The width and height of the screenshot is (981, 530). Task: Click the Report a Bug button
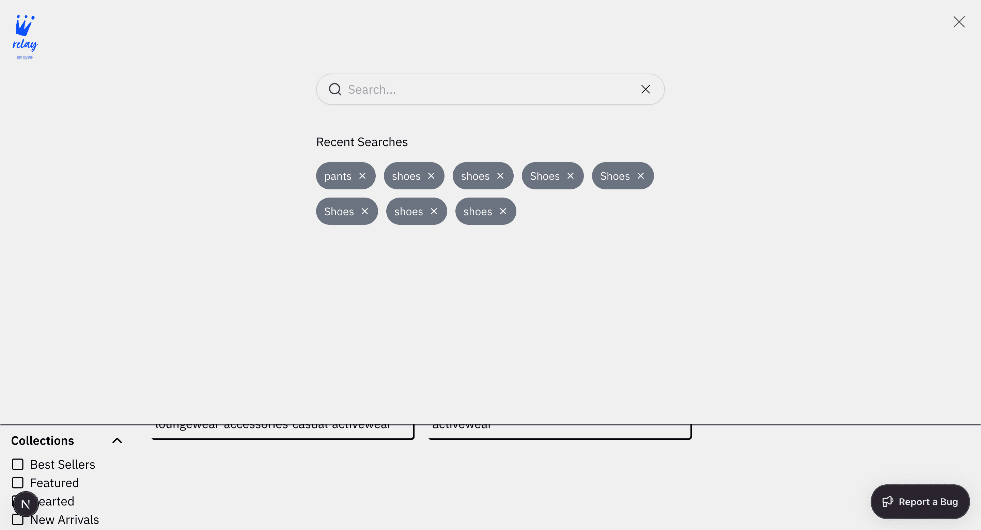(920, 502)
